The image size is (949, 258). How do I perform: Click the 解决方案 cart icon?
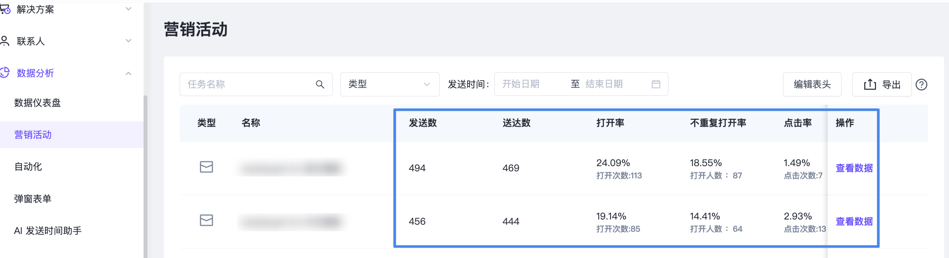tap(5, 9)
